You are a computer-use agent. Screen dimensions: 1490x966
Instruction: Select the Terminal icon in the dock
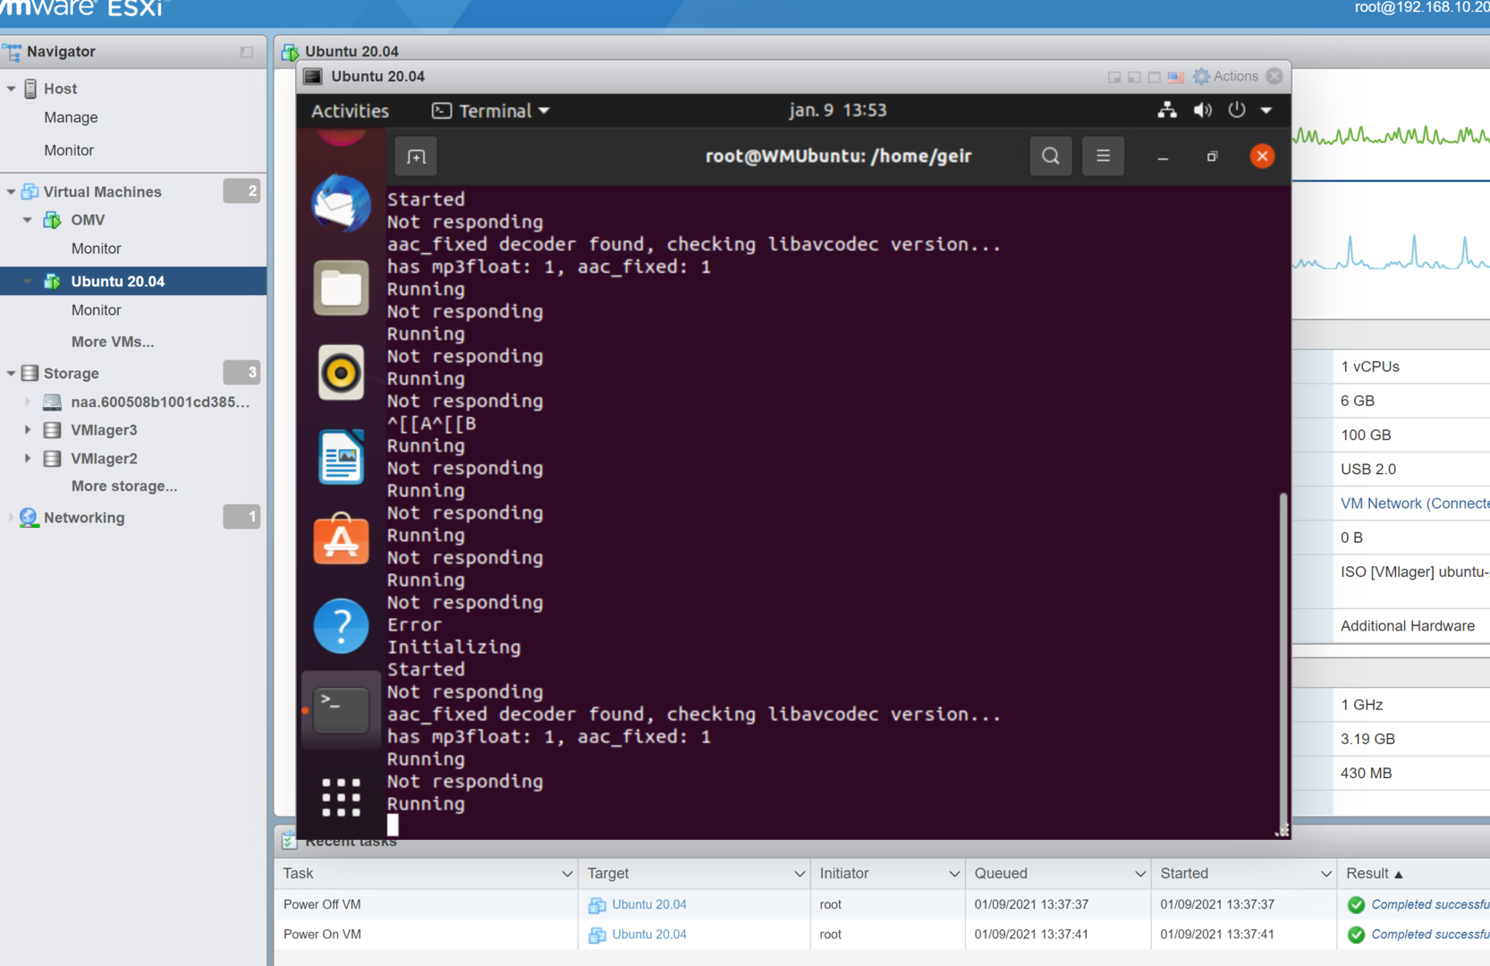pos(341,710)
